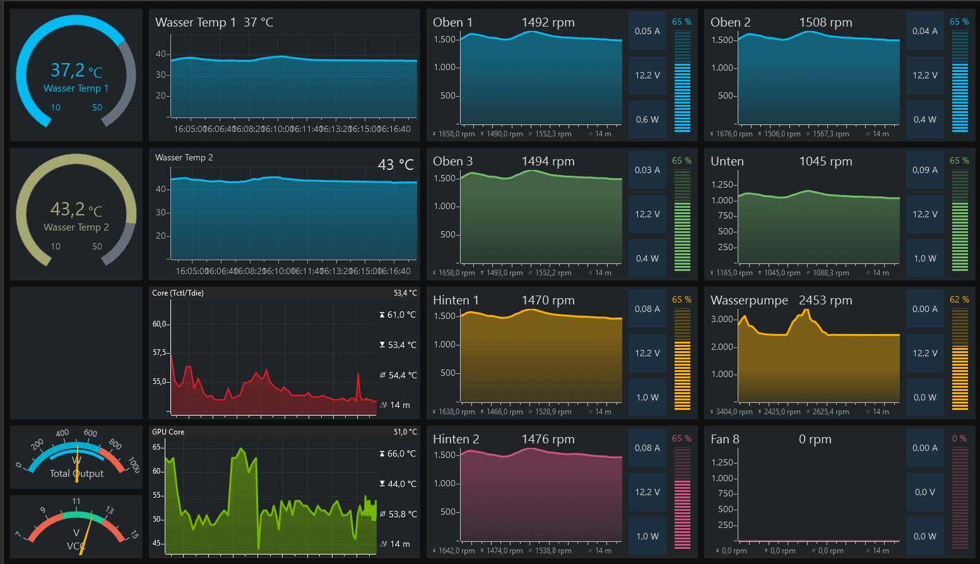
Task: Click the Core average 54,4 °C stat
Action: (398, 375)
